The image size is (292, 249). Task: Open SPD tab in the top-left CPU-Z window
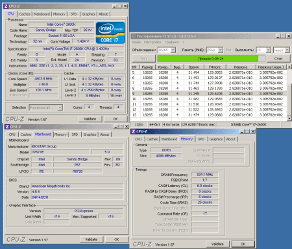(73, 14)
